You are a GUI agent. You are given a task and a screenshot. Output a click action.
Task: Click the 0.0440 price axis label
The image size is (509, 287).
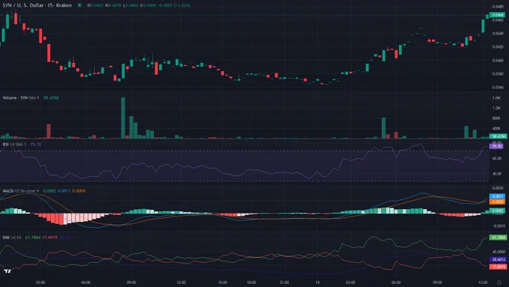coord(498,34)
